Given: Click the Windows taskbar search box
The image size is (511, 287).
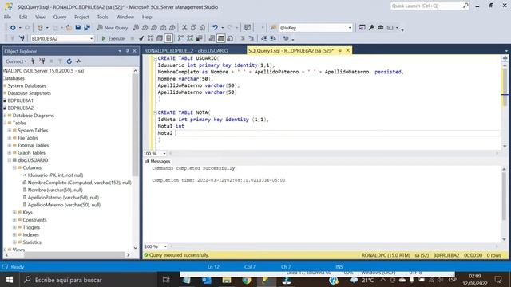Looking at the screenshot, I should [87, 280].
